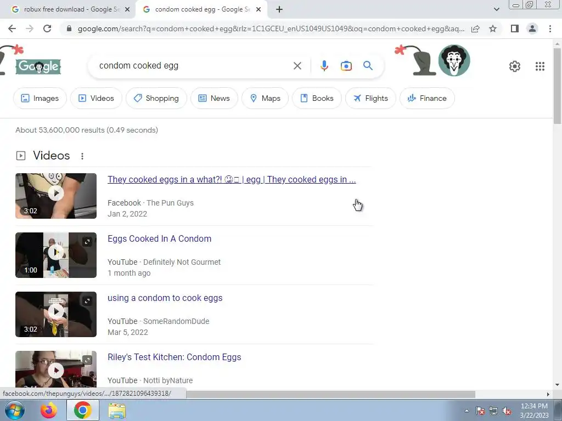The width and height of the screenshot is (562, 421).
Task: Open the clock showing 12:34 PM
Action: pyautogui.click(x=534, y=411)
